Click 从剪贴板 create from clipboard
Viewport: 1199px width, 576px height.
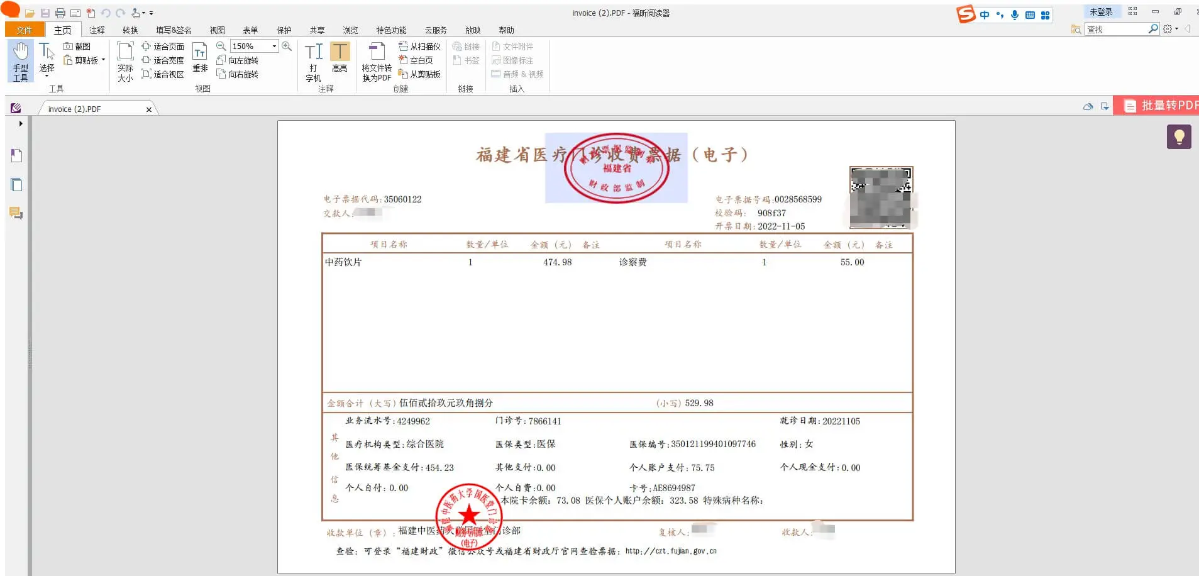[x=419, y=74]
